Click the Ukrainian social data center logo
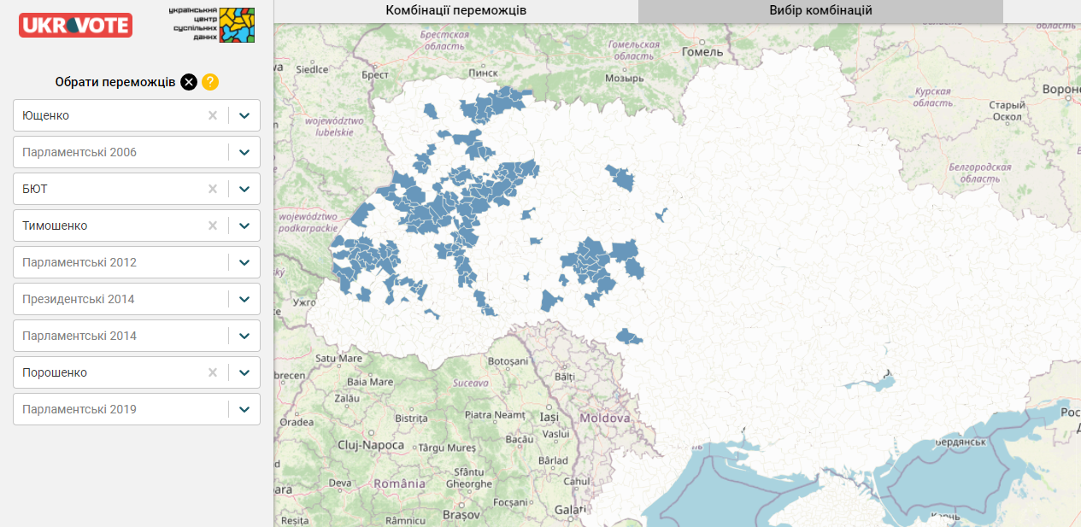This screenshot has height=527, width=1081. [x=212, y=25]
